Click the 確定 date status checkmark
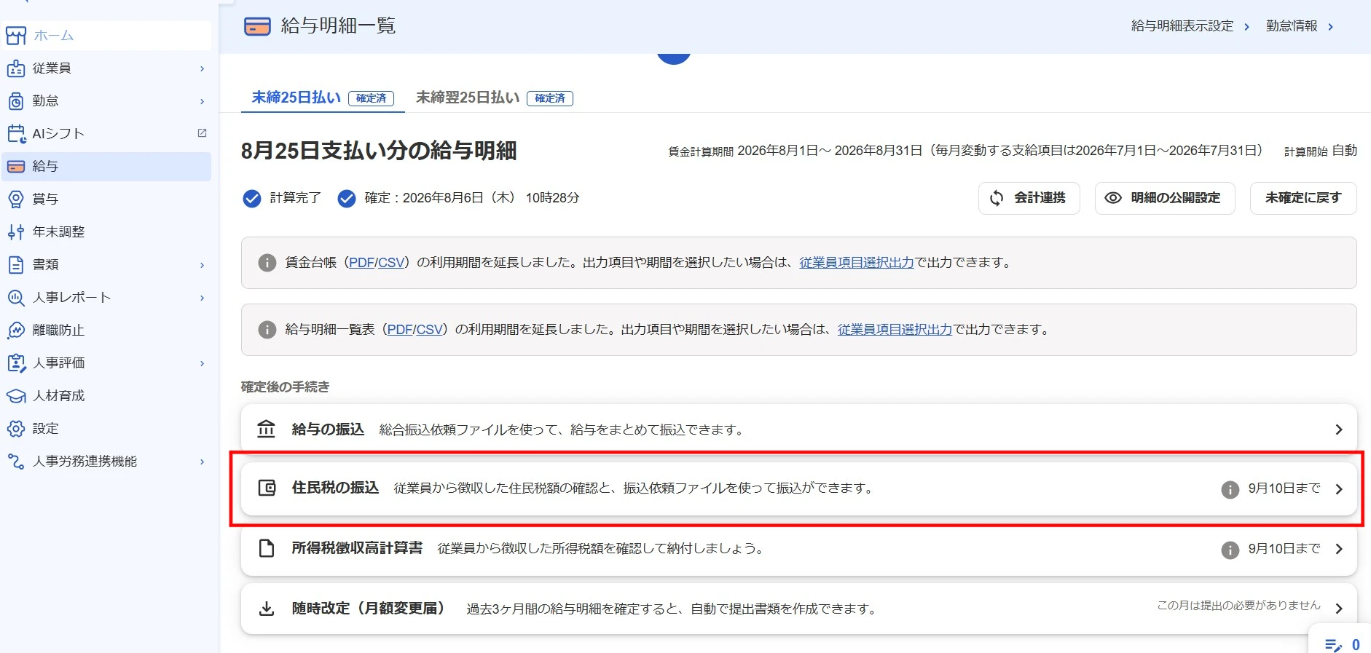 347,199
